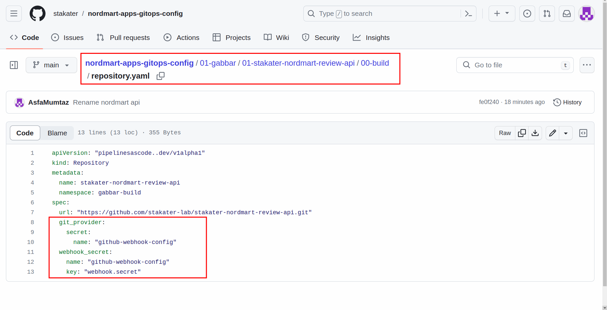
Task: Open the Actions tab
Action: coord(181,38)
